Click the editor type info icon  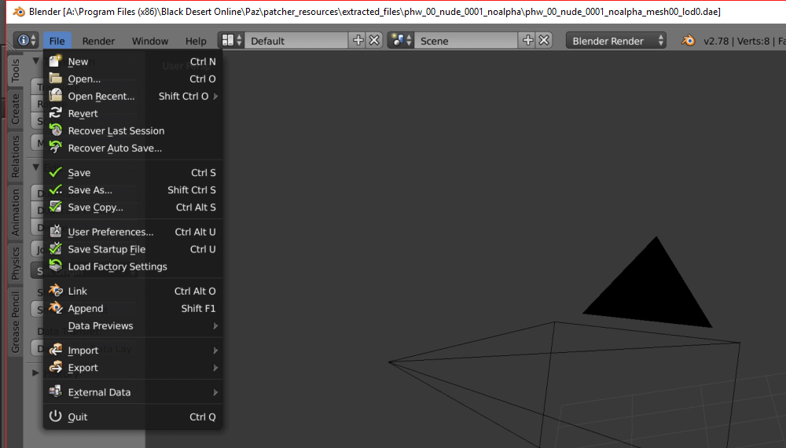pyautogui.click(x=25, y=40)
